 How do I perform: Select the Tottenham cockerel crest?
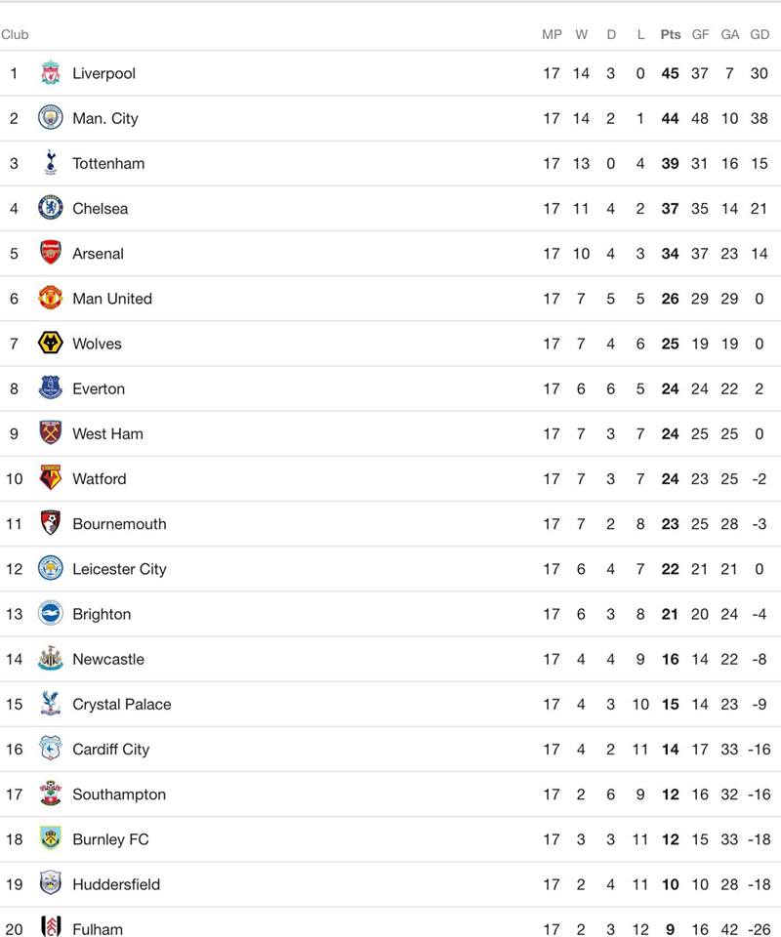coord(50,163)
